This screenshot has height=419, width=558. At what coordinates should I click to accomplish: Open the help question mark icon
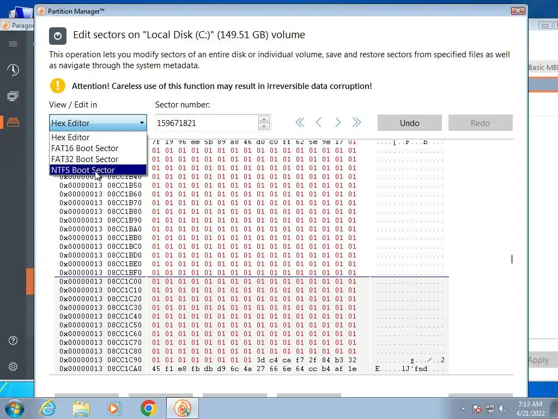tap(13, 340)
